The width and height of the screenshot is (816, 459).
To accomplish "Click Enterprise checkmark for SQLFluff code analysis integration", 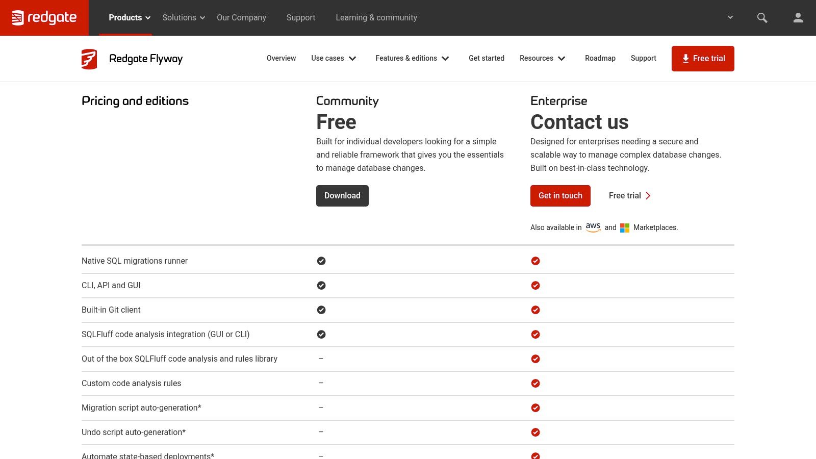I will (x=535, y=335).
